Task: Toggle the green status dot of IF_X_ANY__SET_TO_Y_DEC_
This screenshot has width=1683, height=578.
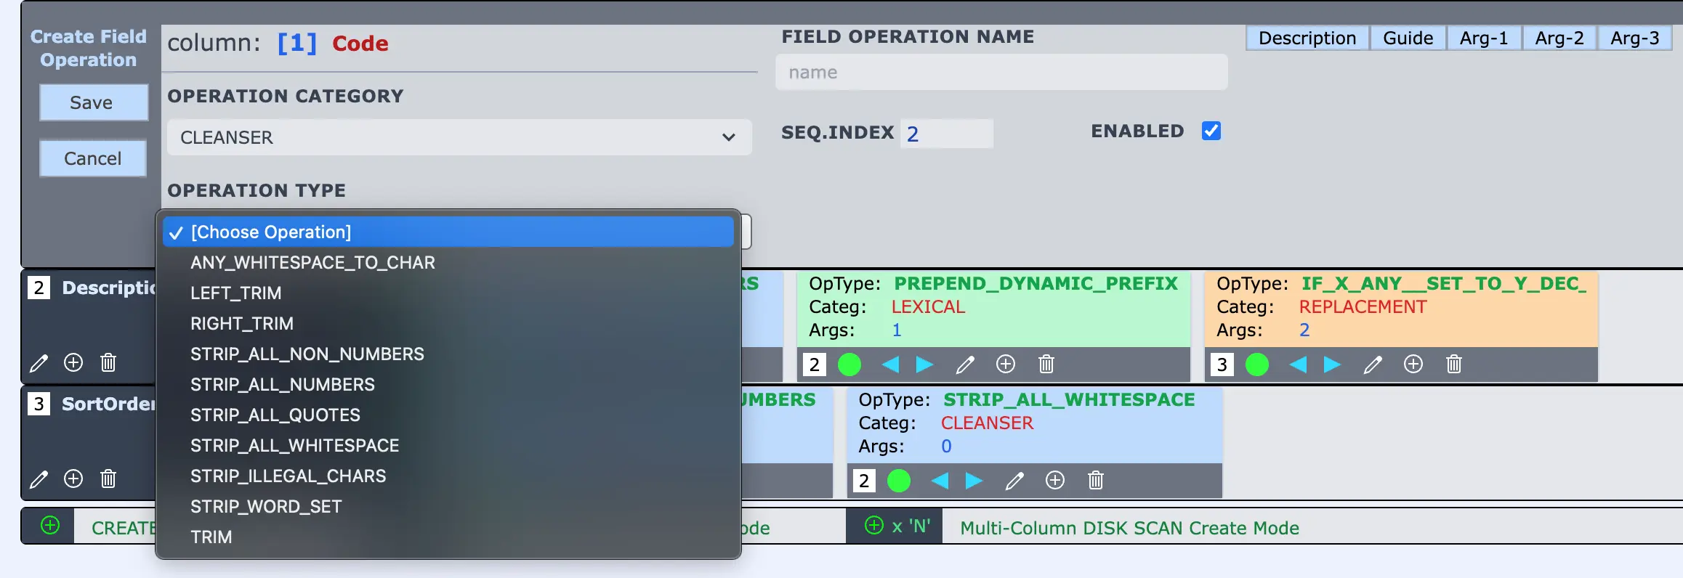Action: coord(1257,364)
